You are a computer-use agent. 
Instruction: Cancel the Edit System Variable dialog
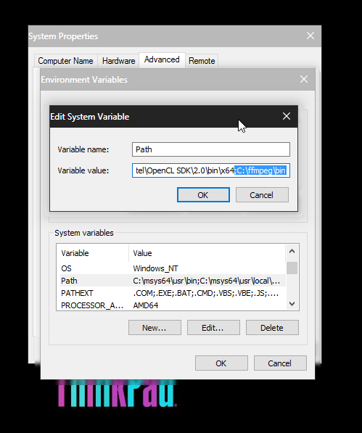[262, 195]
